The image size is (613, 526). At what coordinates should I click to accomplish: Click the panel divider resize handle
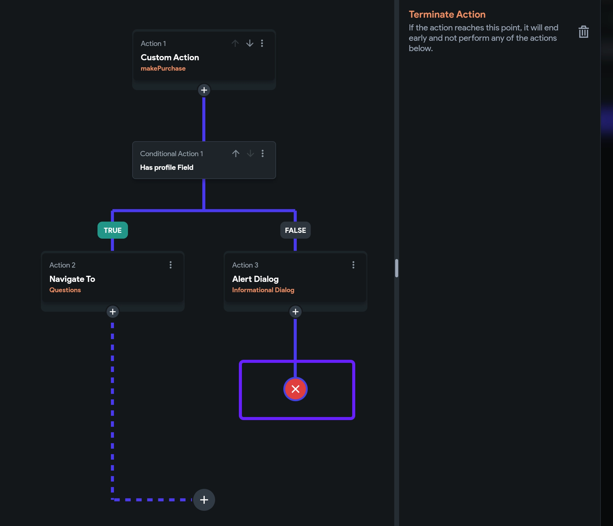(x=396, y=268)
